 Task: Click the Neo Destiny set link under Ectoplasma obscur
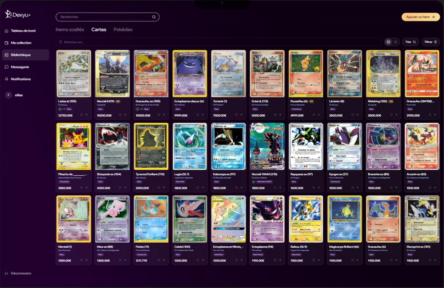tap(180, 105)
